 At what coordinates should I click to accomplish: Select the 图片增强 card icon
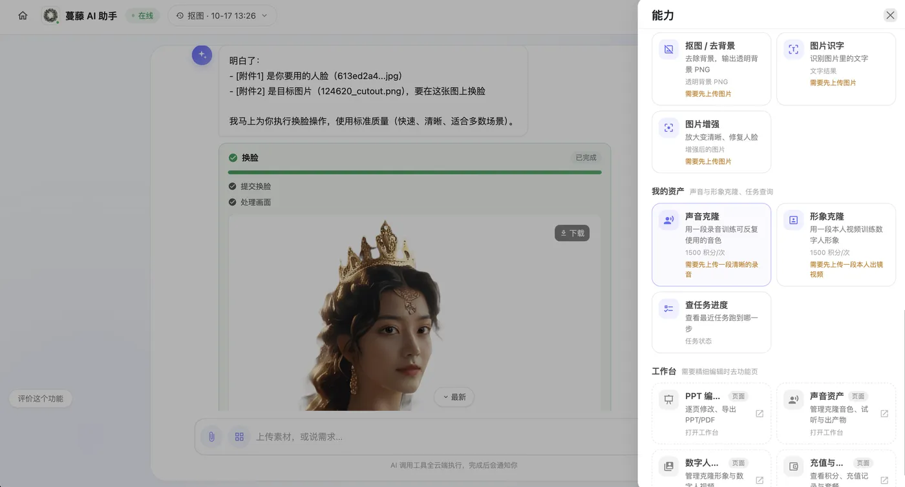pyautogui.click(x=669, y=127)
